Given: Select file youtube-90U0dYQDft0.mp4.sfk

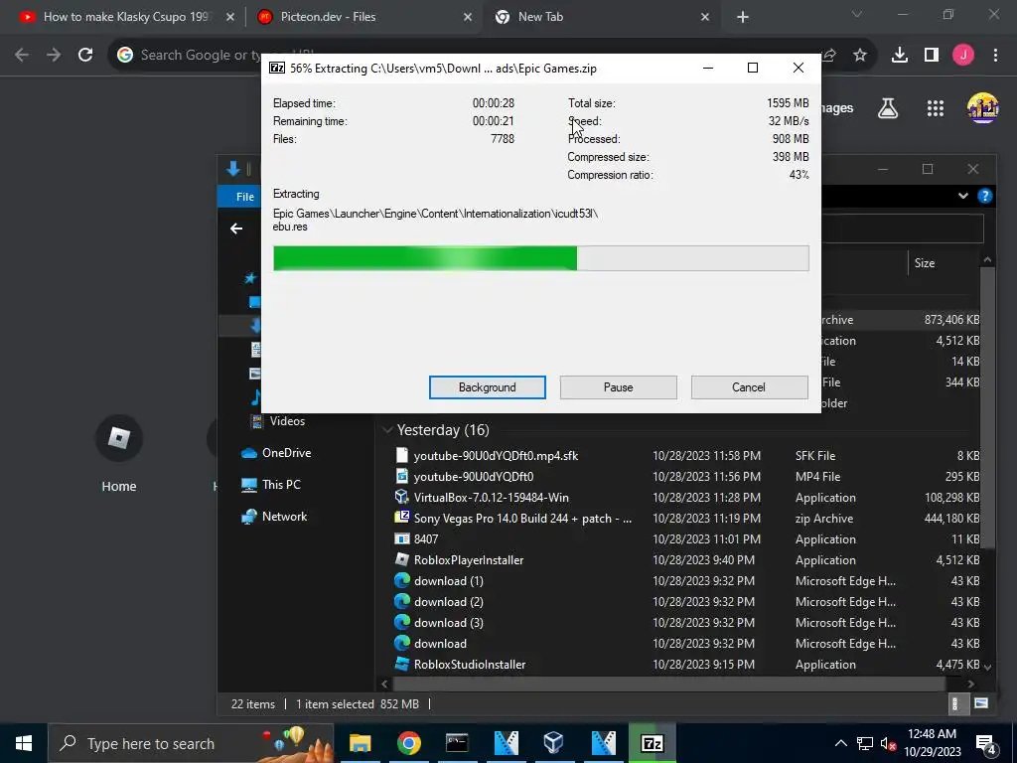Looking at the screenshot, I should (497, 456).
